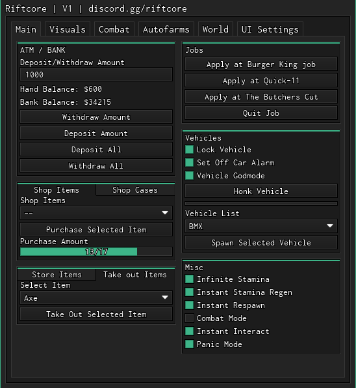The image size is (356, 388).
Task: Open the Vehicle List dropdown showing BMX
Action: coord(261,226)
